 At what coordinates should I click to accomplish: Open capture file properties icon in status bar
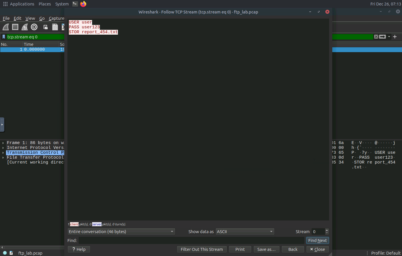pos(11,253)
